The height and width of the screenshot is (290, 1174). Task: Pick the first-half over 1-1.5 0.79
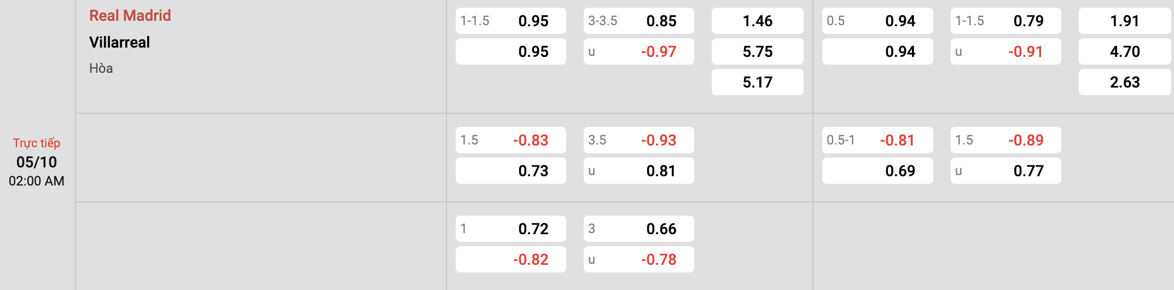coord(1006,21)
